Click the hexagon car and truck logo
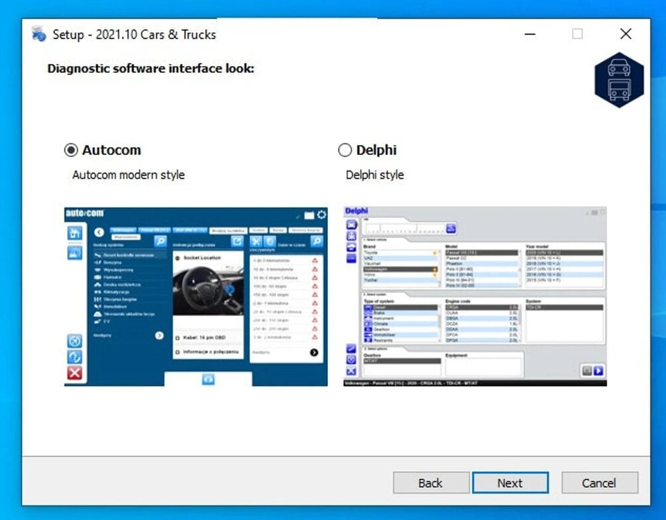The image size is (666, 520). (619, 79)
